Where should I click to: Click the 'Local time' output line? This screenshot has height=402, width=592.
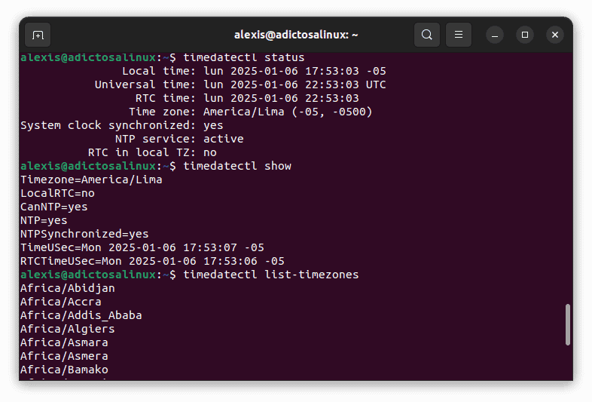254,71
